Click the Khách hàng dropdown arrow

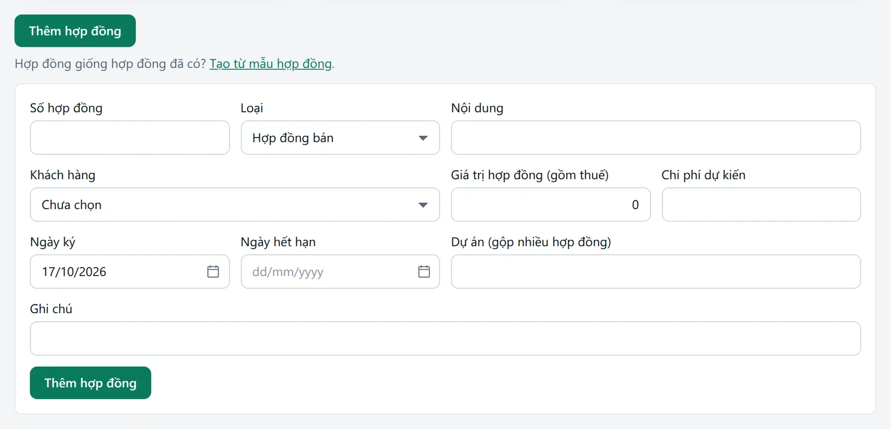423,205
